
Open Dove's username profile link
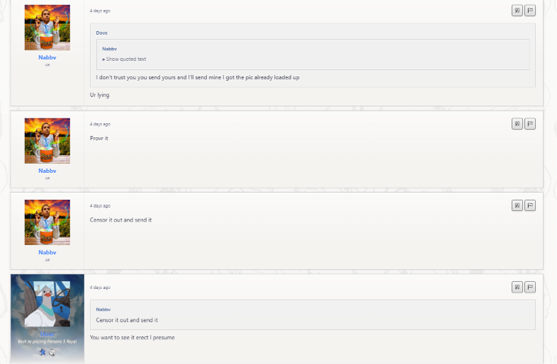click(x=47, y=334)
